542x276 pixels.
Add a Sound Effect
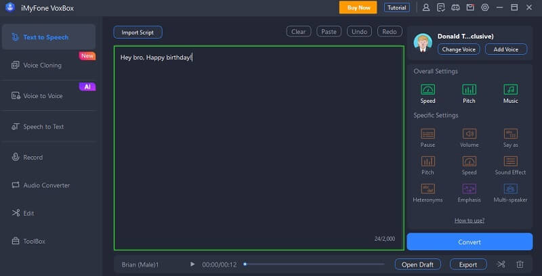(x=511, y=166)
